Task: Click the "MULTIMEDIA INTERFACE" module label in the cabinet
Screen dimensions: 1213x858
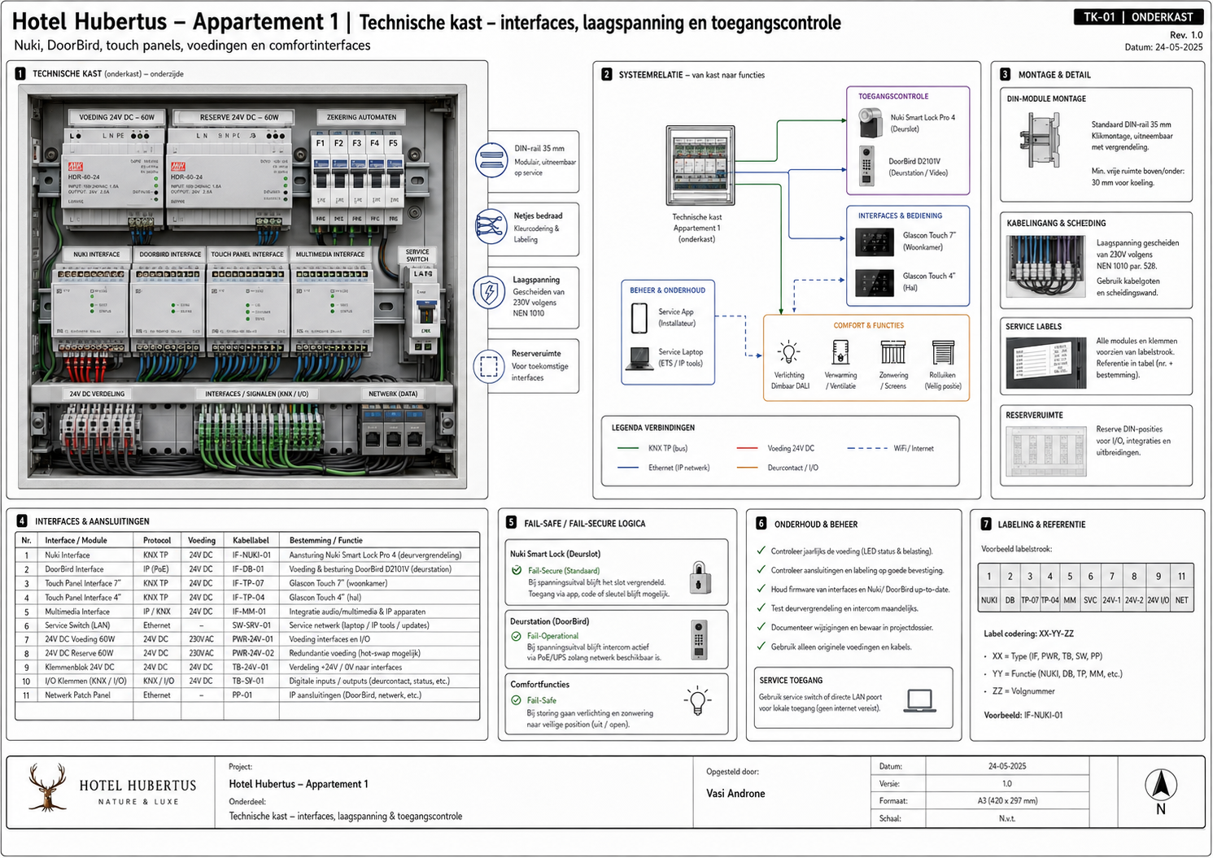Action: (330, 255)
